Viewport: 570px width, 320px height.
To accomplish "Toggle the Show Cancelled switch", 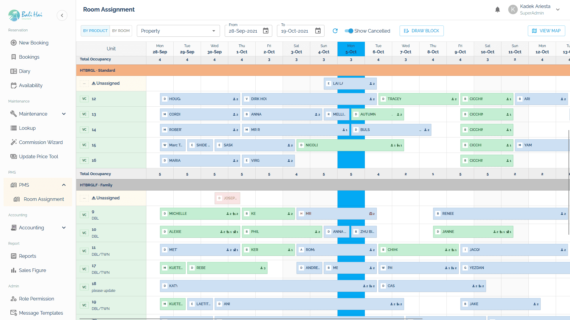I will 349,31.
